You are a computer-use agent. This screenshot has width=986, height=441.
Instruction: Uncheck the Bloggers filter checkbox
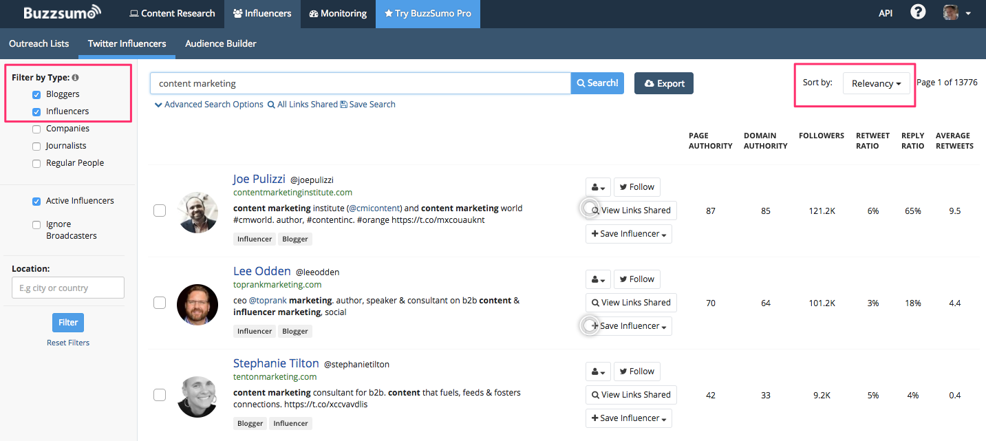click(x=36, y=94)
